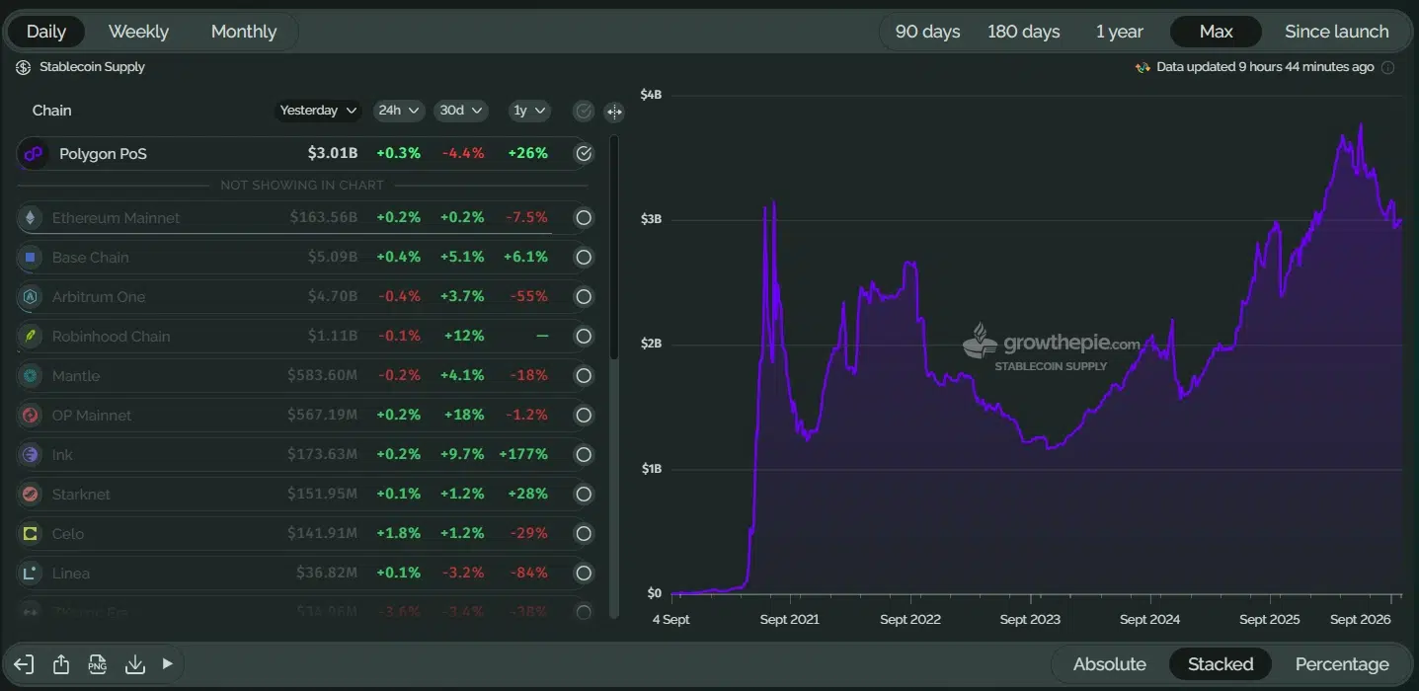Open the 1y change dropdown
Viewport: 1419px width, 691px height.
pyautogui.click(x=529, y=111)
